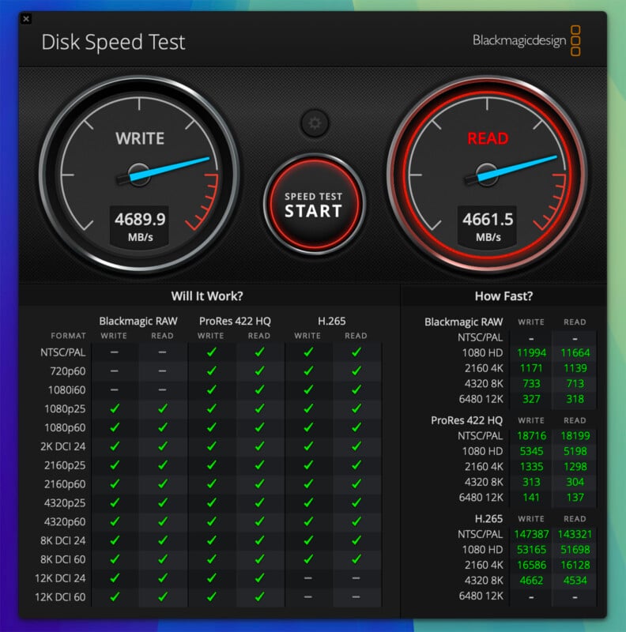Viewport: 626px width, 632px height.
Task: Click Blackmagic RAW header in Will It Work
Action: pos(138,322)
